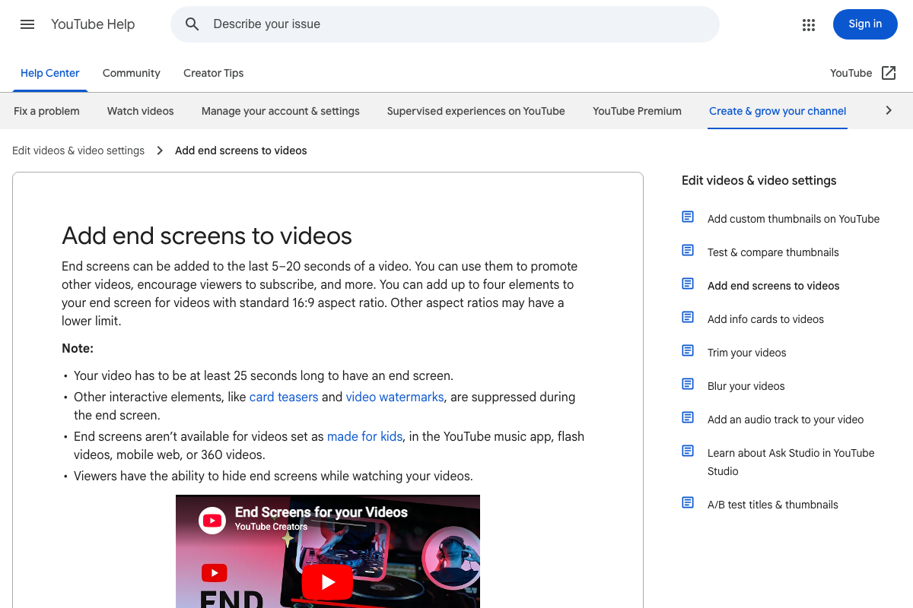Click the document icon beside Add custom thumbnails
Viewport: 913px width, 608px height.
688,217
